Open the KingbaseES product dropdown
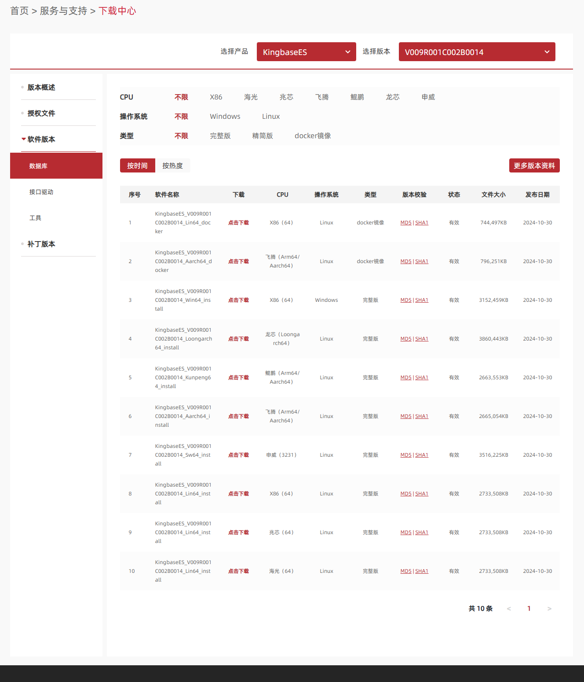 [306, 52]
